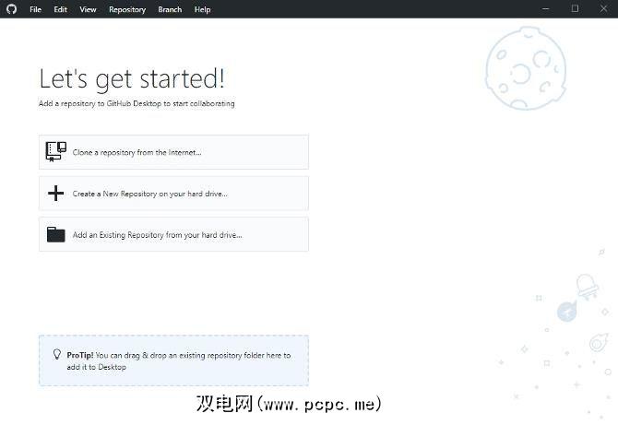The height and width of the screenshot is (425, 618).
Task: Click the "Add a repository to GitHub Desktop" subtitle
Action: click(137, 103)
